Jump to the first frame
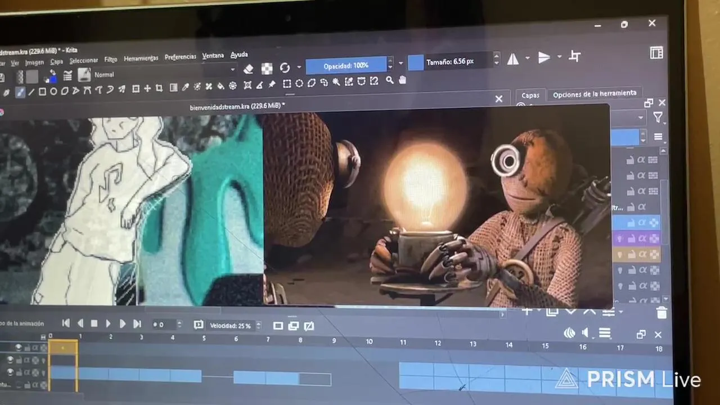The height and width of the screenshot is (405, 720). pos(66,323)
